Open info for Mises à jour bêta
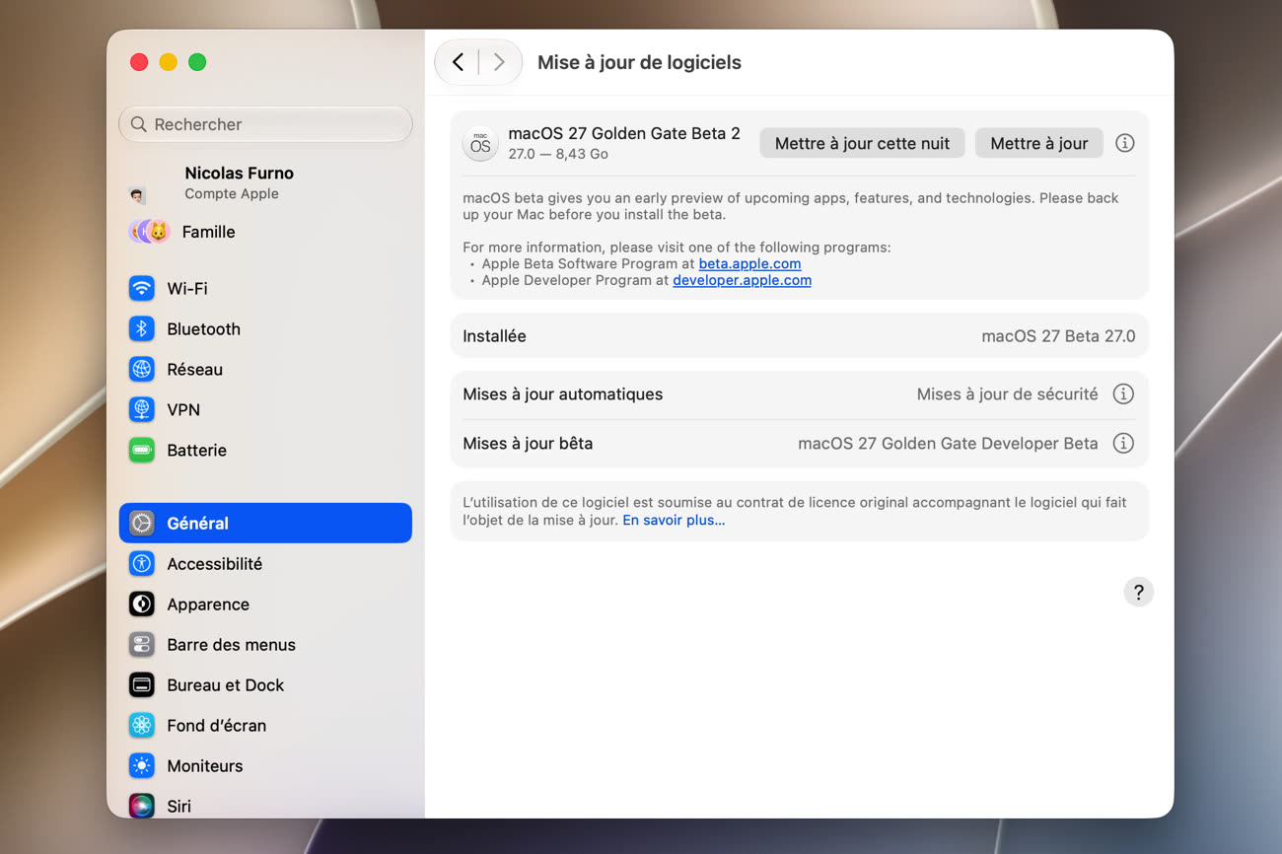This screenshot has height=854, width=1282. pos(1123,443)
